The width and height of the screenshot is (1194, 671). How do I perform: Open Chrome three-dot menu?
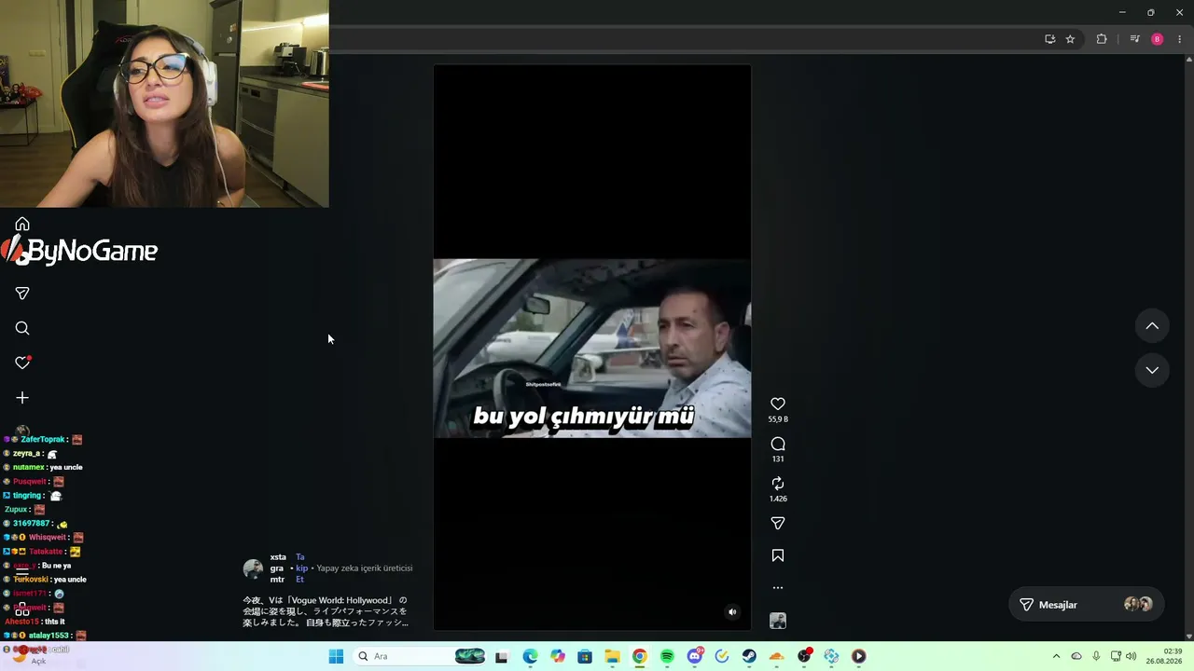tap(1179, 39)
